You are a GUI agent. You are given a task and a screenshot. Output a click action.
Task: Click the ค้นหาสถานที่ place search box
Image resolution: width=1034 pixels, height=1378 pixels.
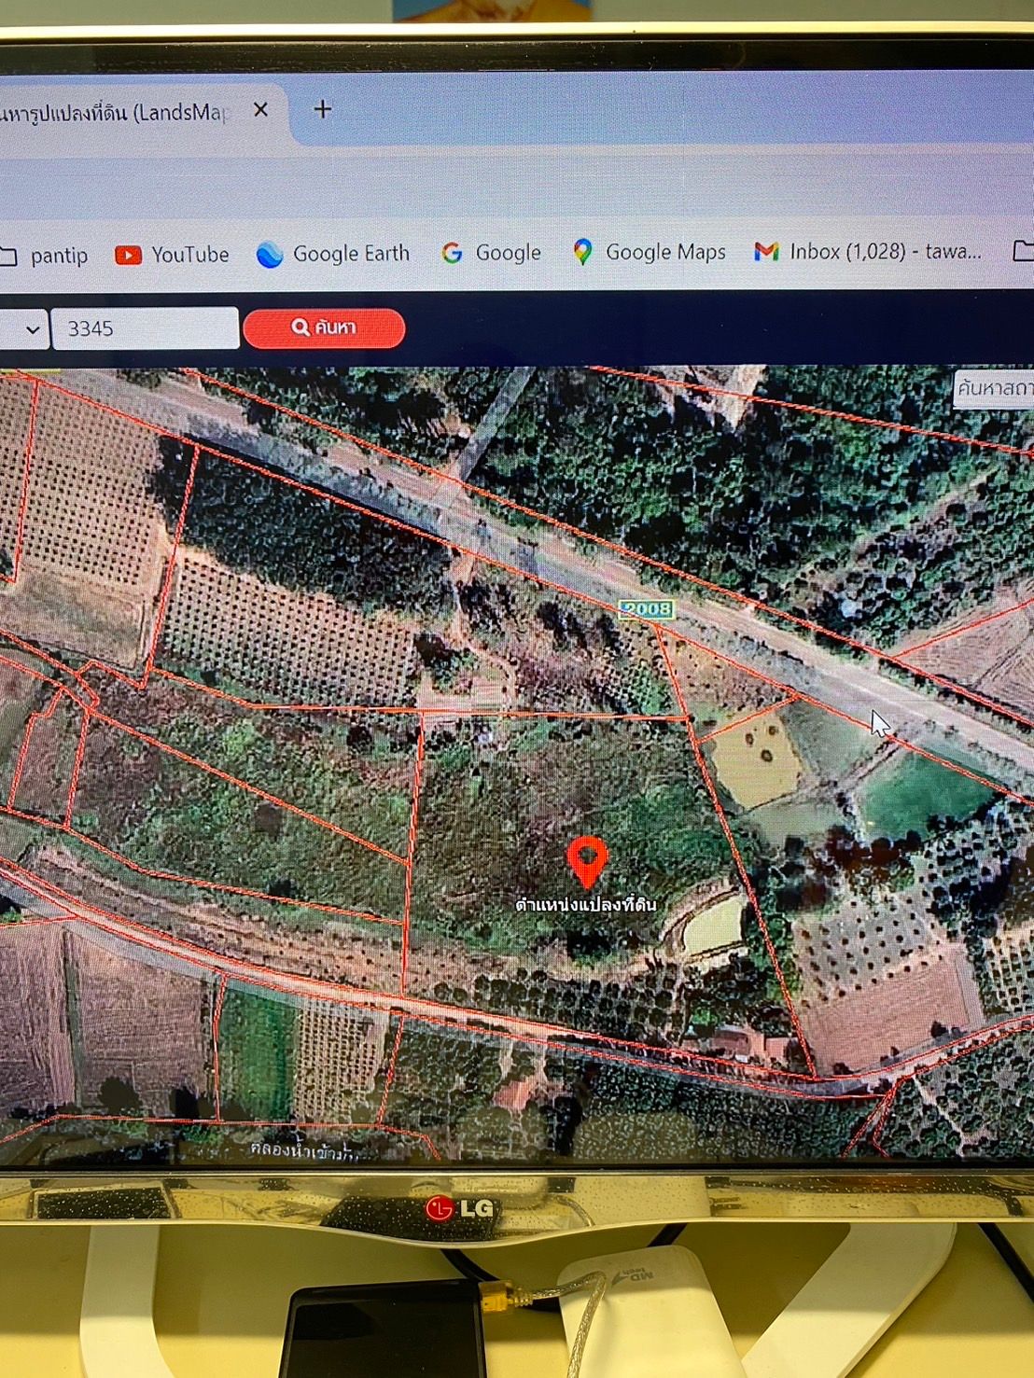click(994, 388)
